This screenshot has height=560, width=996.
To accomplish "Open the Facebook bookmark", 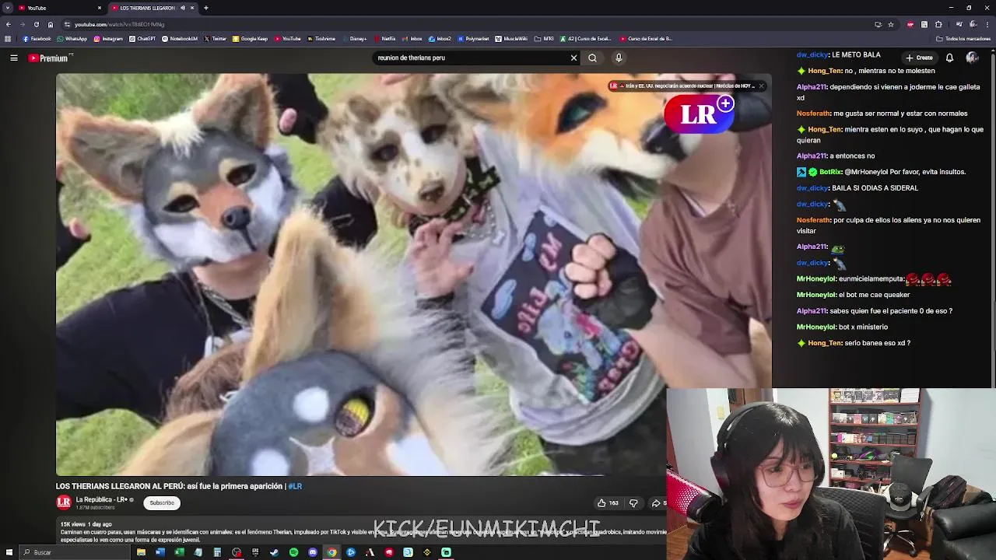I will click(x=37, y=39).
